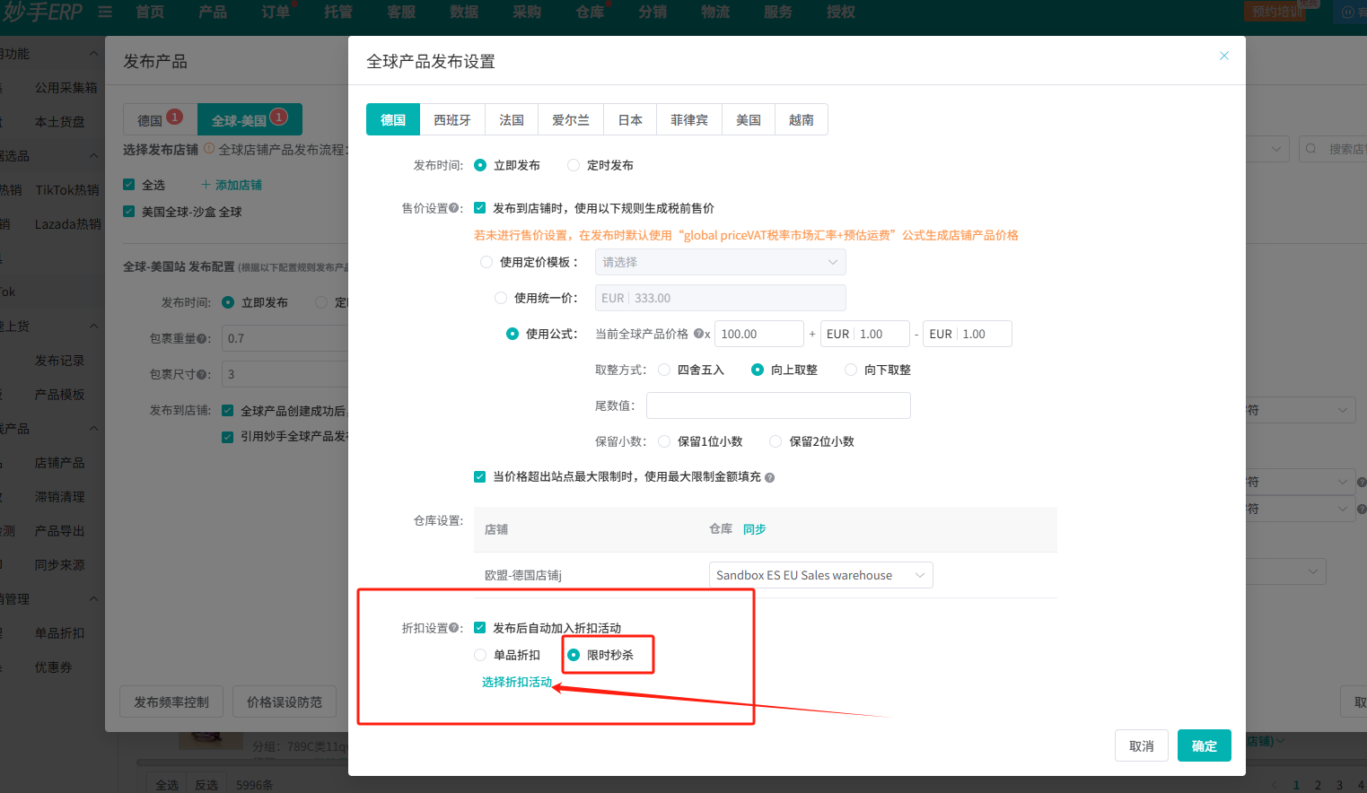Click the hamburger menu icon next to logo
Screen dimensions: 1367x793
click(105, 12)
